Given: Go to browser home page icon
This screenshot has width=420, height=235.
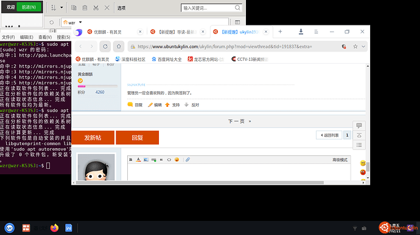Looking at the screenshot, I should pyautogui.click(x=119, y=47).
